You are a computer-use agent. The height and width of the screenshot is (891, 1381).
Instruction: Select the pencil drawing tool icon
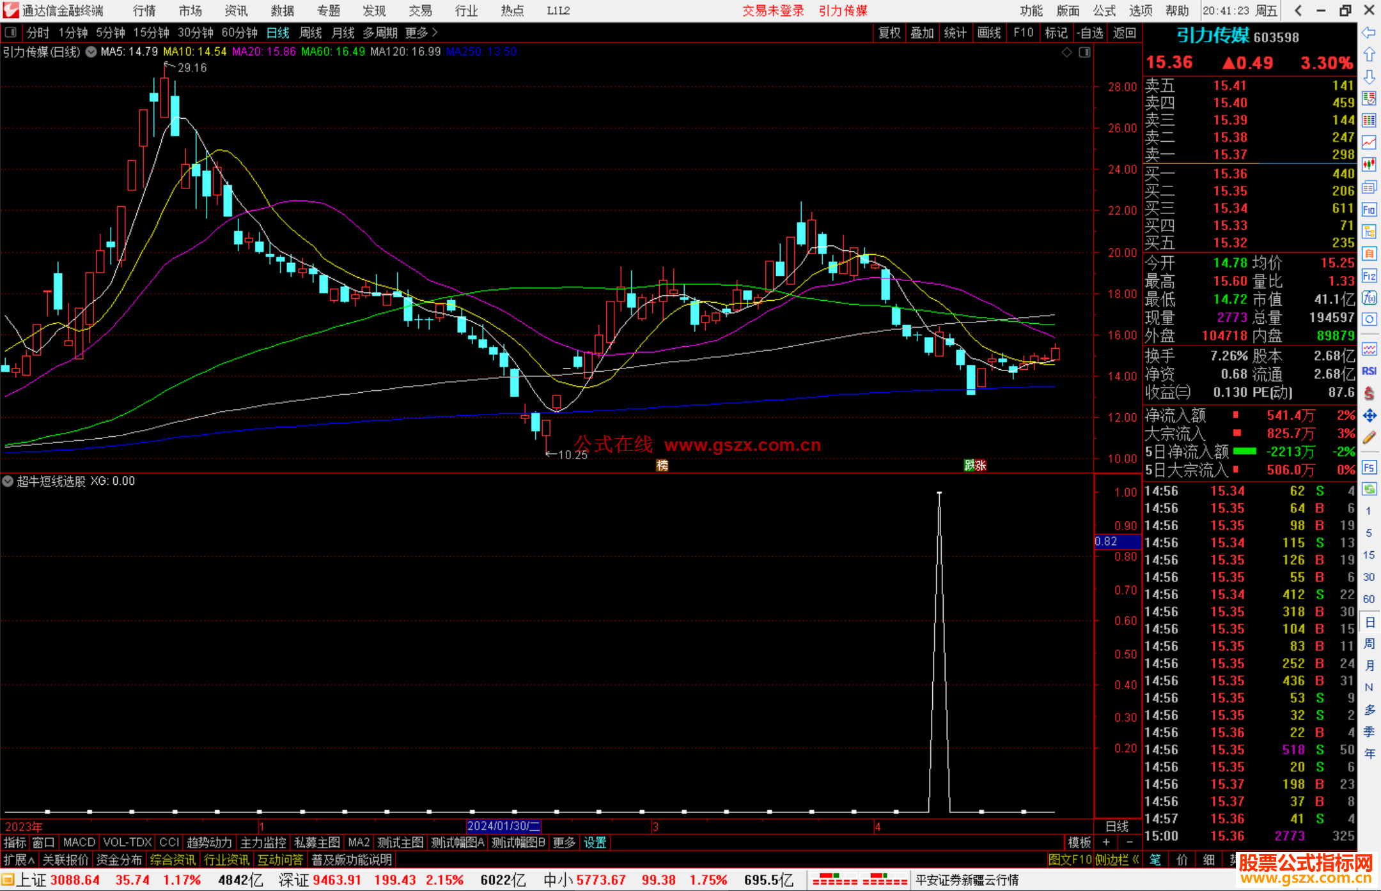pos(1369,438)
